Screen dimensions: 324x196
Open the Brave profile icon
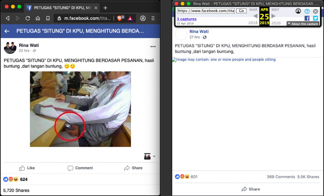pos(143,18)
